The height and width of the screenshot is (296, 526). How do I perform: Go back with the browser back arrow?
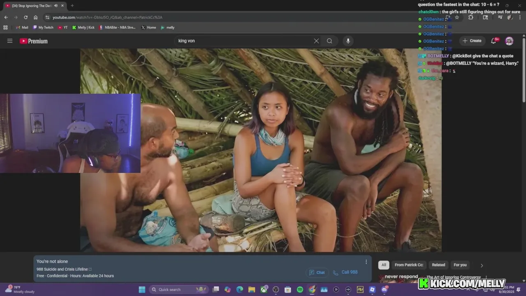6,17
